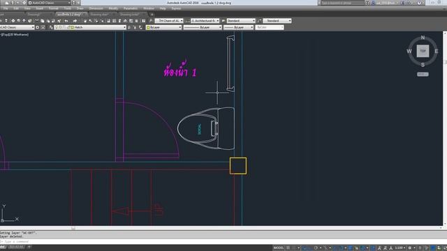This screenshot has height=251, width=447.
Task: Open the WCS dropdown under ViewCube
Action: 423,75
